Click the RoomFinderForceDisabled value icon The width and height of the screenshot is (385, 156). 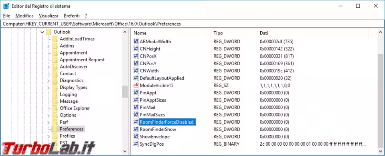click(136, 122)
